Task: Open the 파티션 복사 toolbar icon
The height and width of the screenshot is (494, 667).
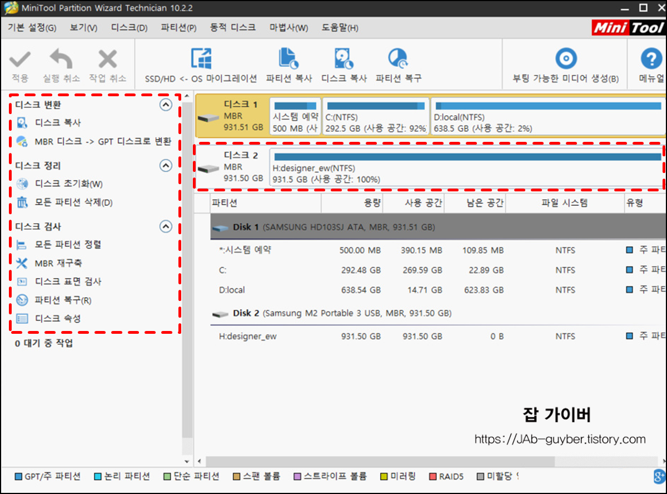Action: [288, 58]
